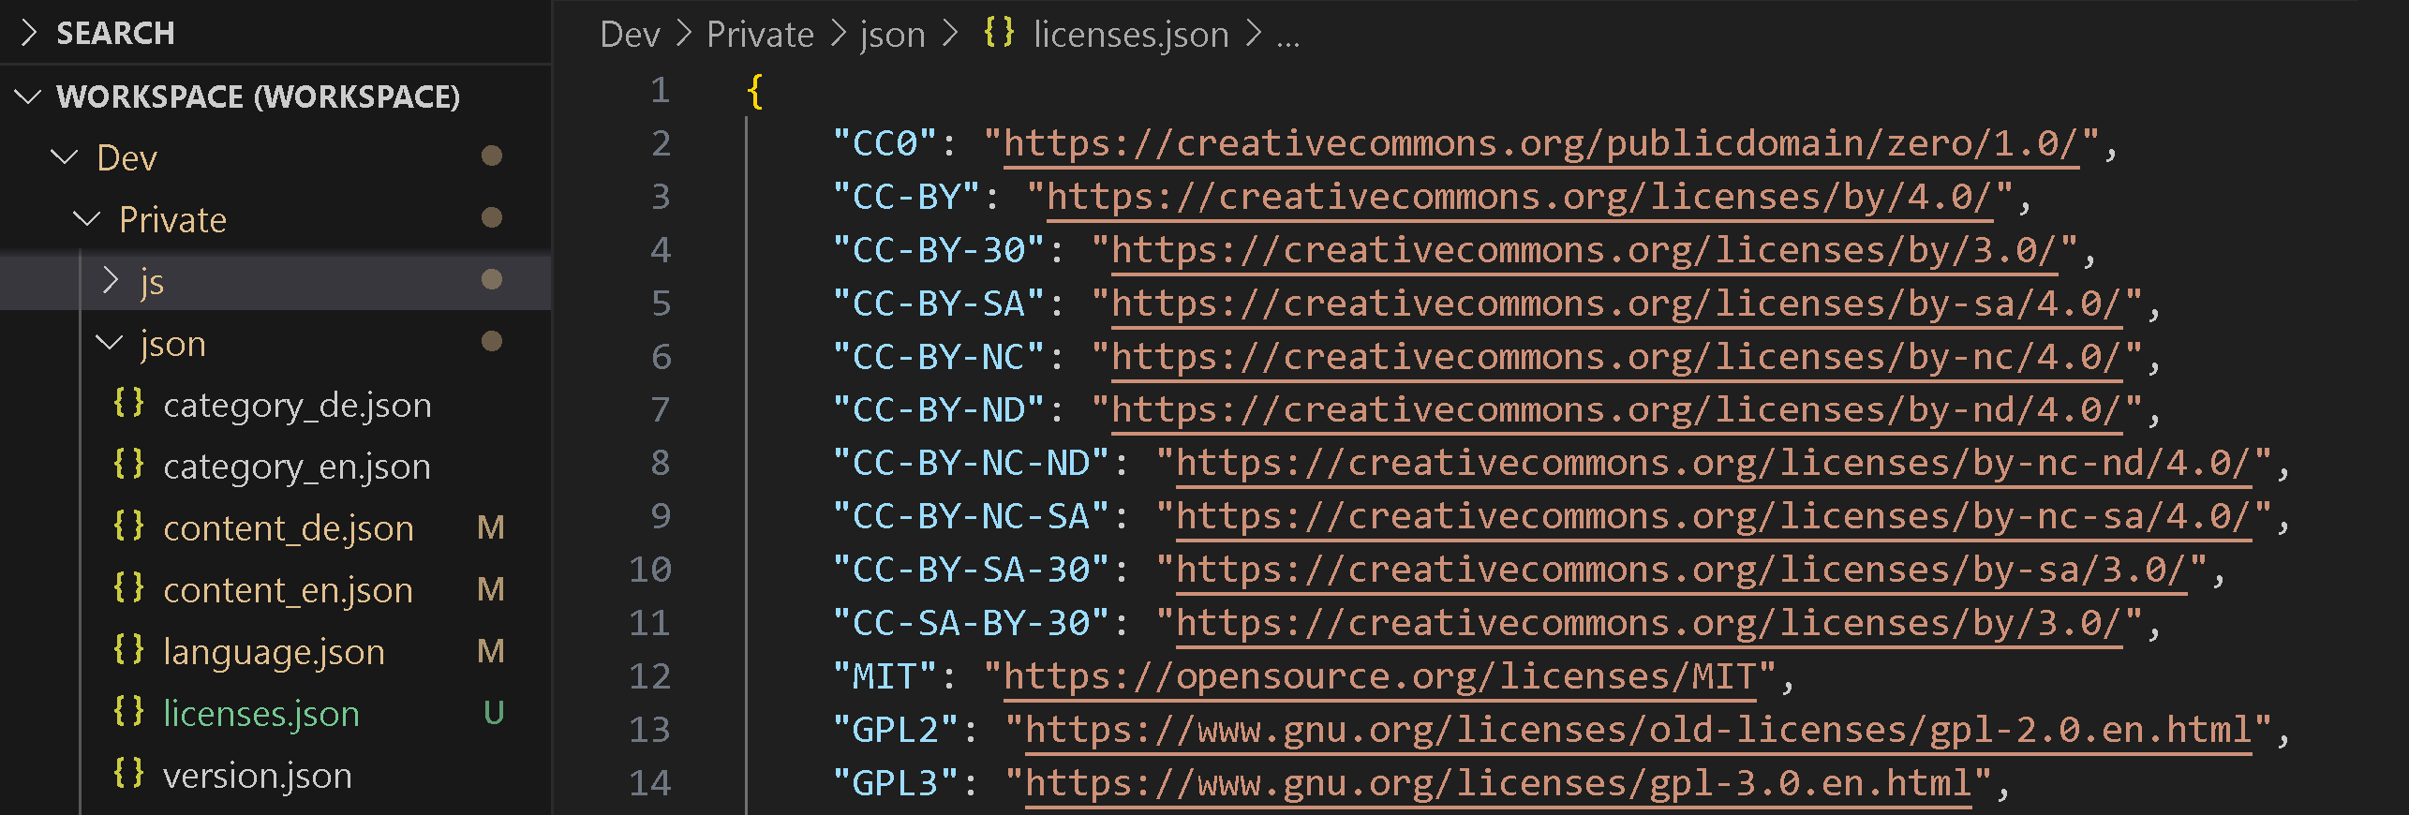Collapse the Dev folder chevron
This screenshot has width=2409, height=815.
click(x=64, y=157)
